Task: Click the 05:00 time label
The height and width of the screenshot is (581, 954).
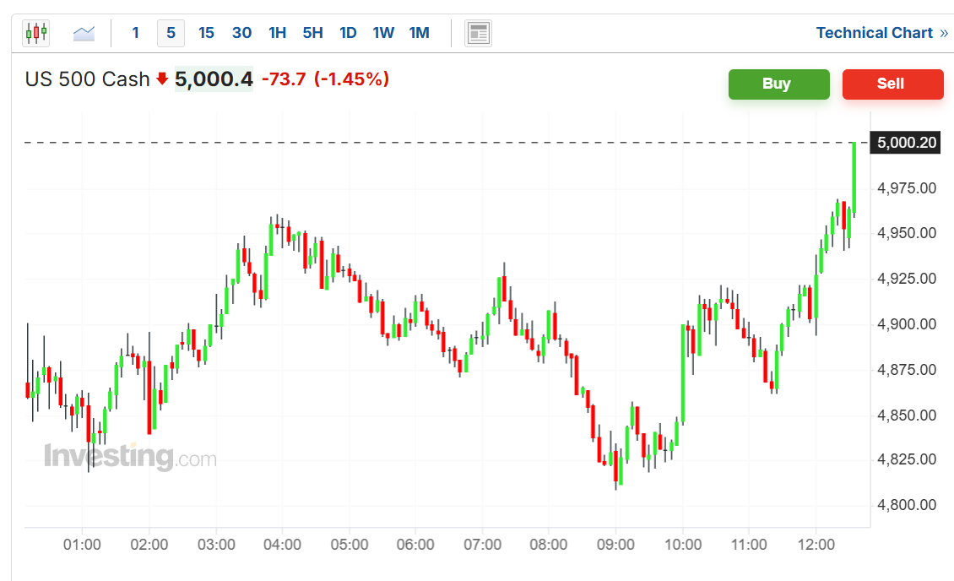Action: (350, 545)
